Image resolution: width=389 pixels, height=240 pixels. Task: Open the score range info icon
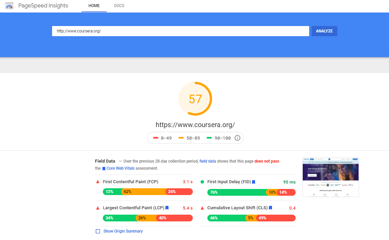(237, 138)
